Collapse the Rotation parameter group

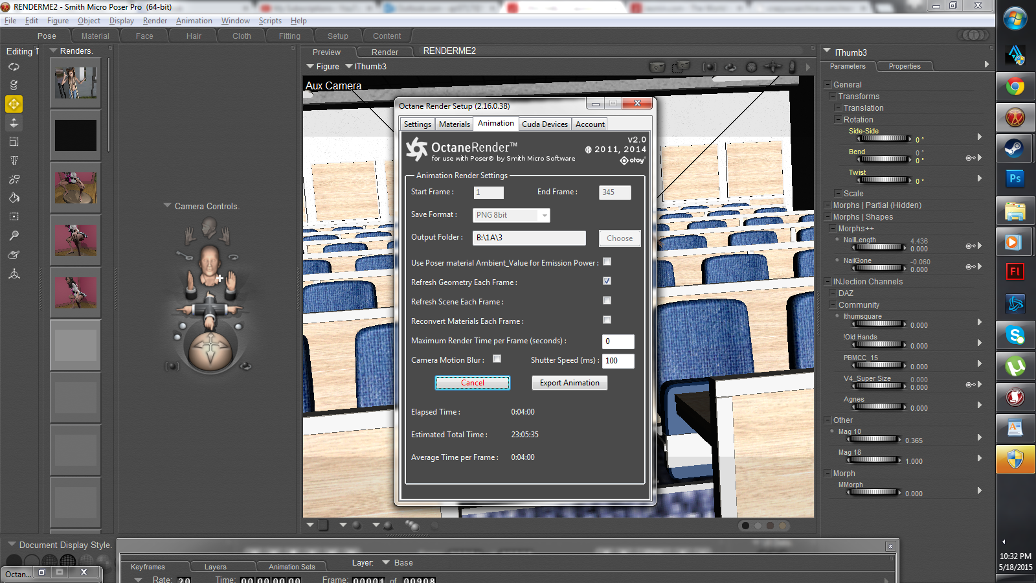[x=838, y=120]
